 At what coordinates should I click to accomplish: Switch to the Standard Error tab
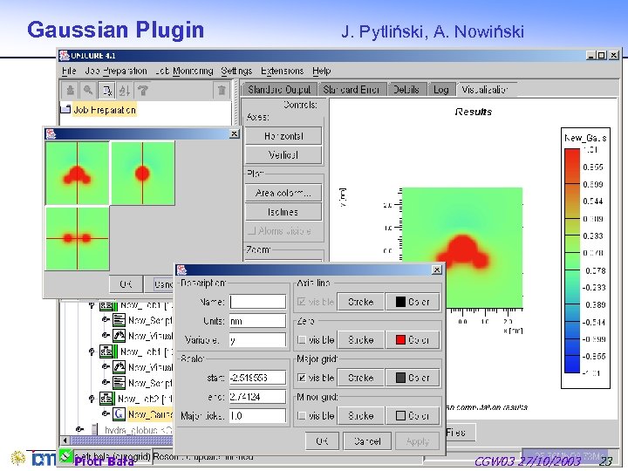(x=352, y=89)
